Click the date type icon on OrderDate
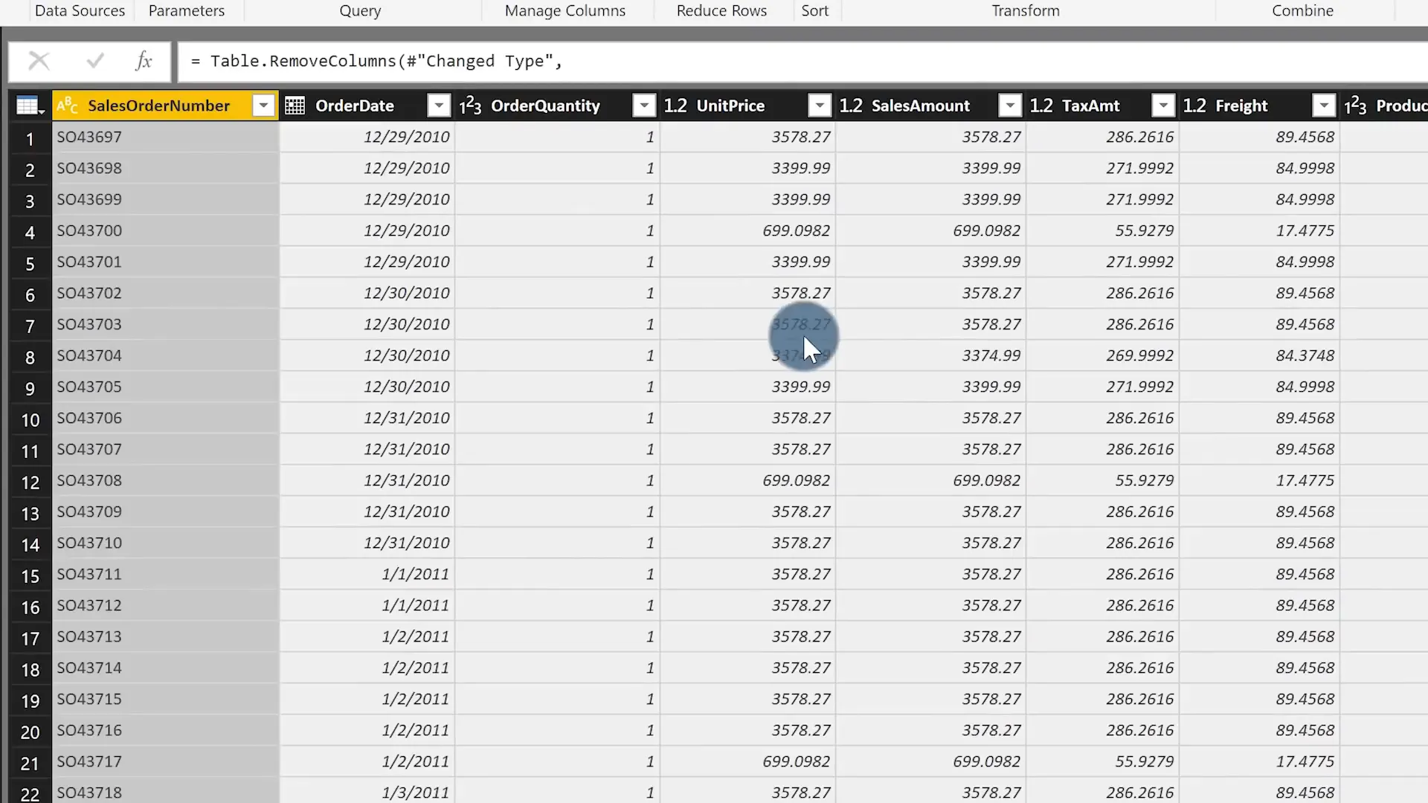This screenshot has width=1428, height=803. [x=295, y=105]
